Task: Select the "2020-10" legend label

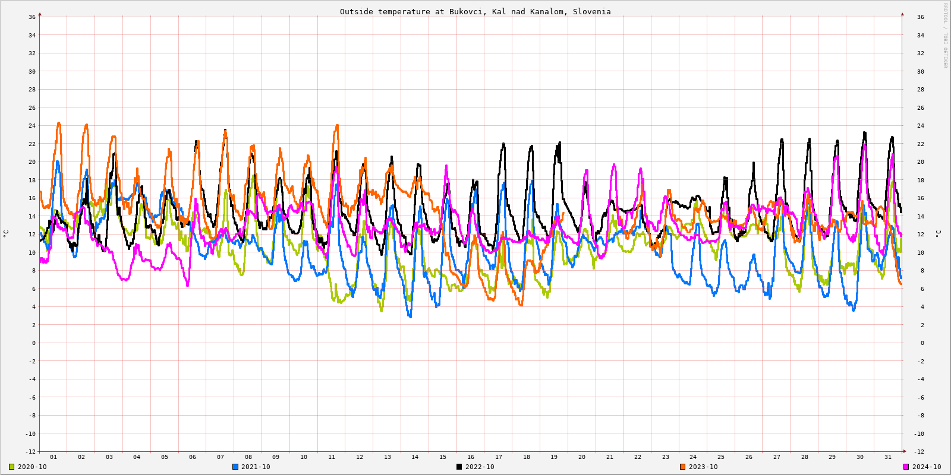Action: click(x=32, y=467)
